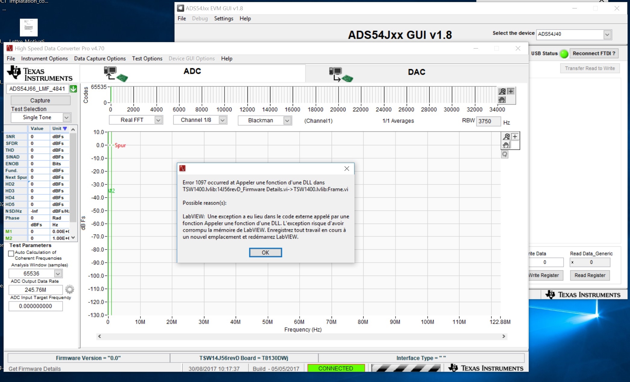Click the DAC board icon
The height and width of the screenshot is (382, 630).
[341, 74]
